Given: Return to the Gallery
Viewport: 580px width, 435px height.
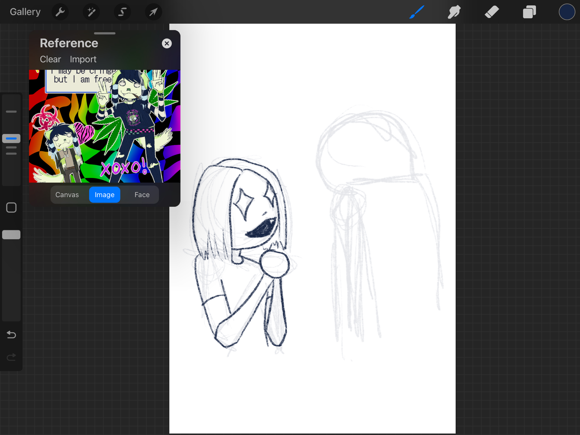Looking at the screenshot, I should click(25, 12).
